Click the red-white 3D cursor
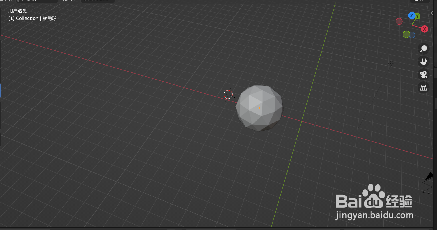Image resolution: width=437 pixels, height=230 pixels. [228, 94]
